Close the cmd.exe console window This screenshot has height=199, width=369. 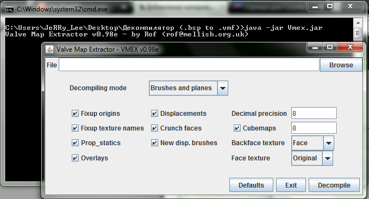[x=350, y=7]
